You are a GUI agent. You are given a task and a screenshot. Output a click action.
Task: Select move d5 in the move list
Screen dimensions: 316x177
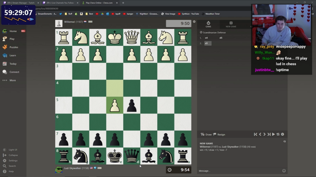[221, 38]
